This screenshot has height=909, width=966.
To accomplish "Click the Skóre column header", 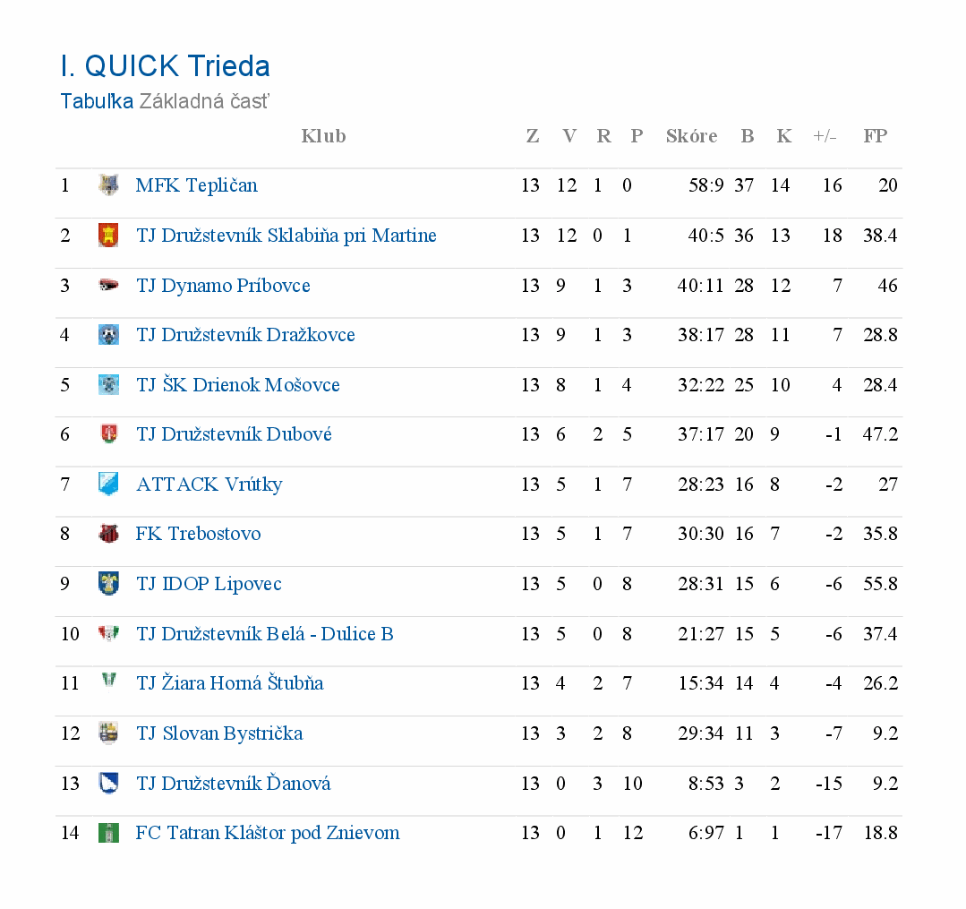I will point(691,136).
